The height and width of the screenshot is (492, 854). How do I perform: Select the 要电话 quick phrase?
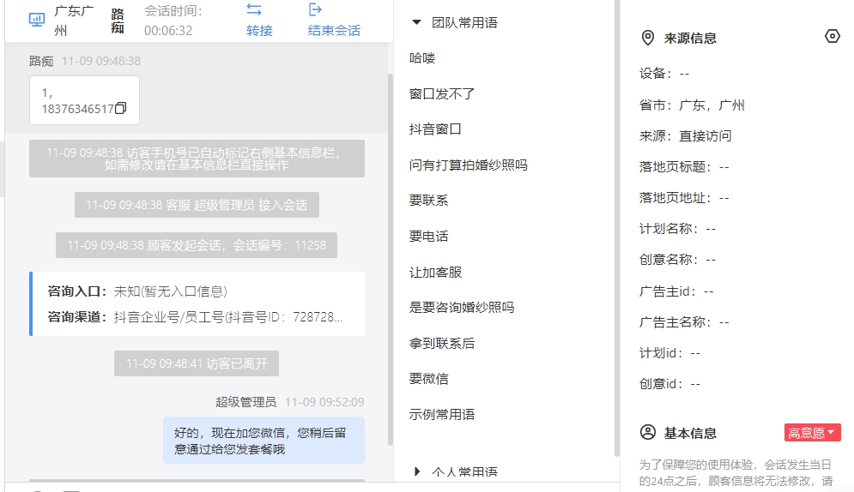click(x=428, y=237)
